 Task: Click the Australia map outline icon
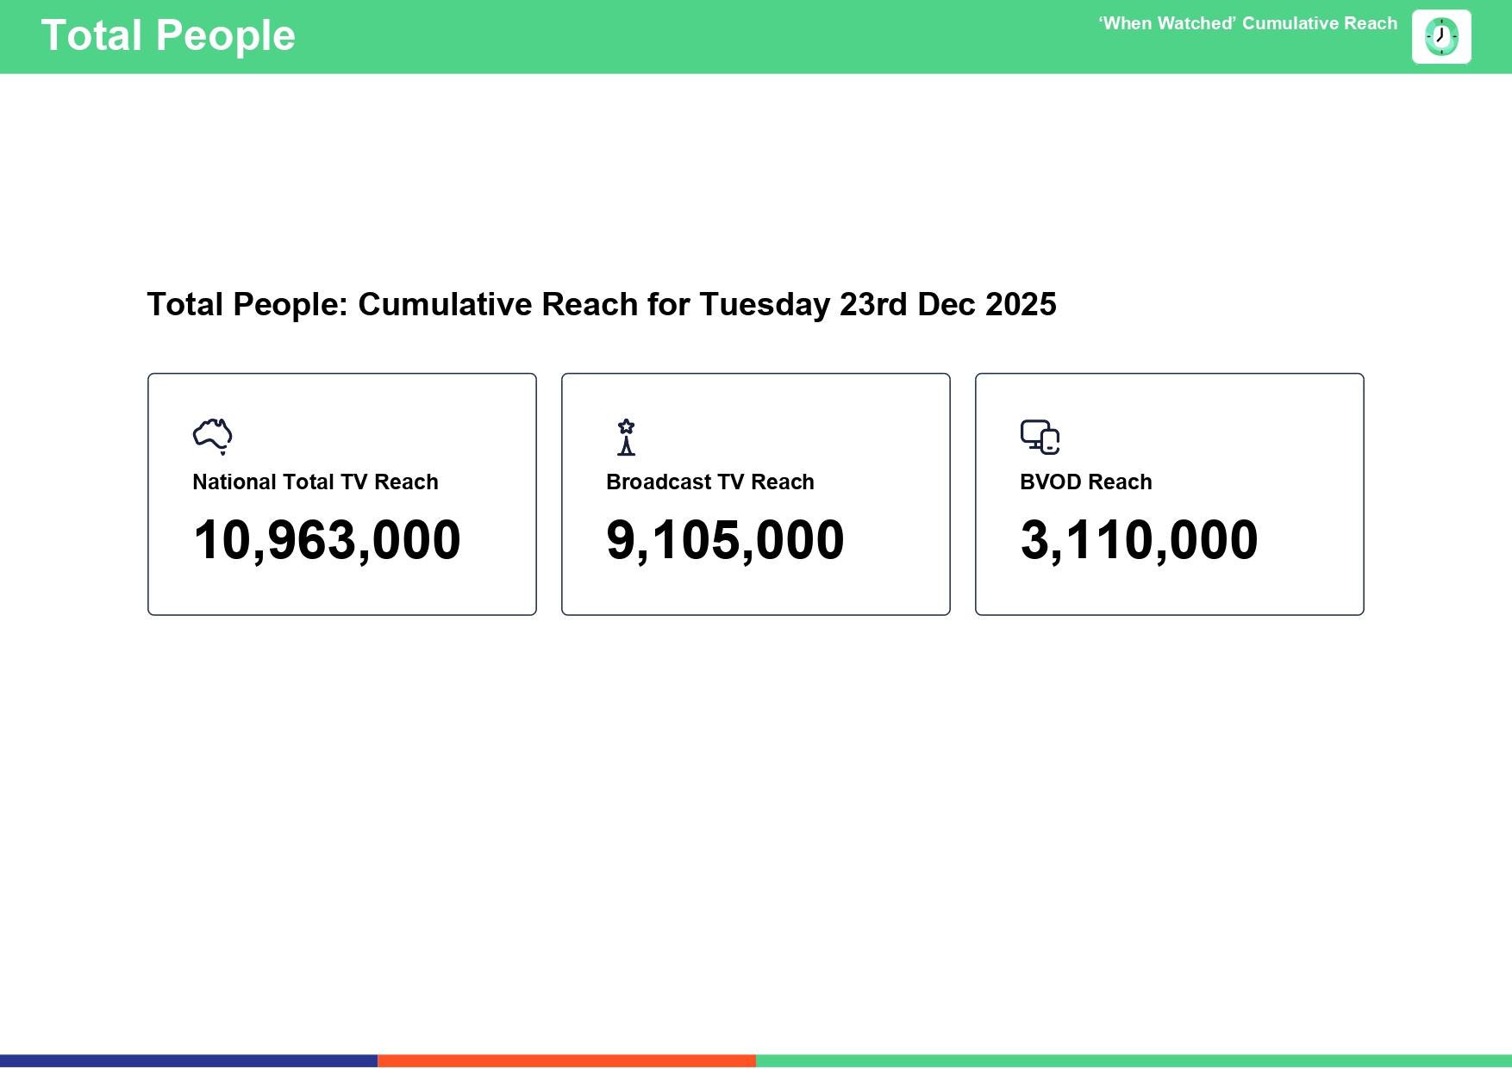click(213, 436)
